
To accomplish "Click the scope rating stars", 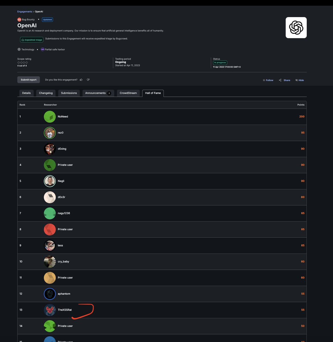I will click(x=23, y=62).
